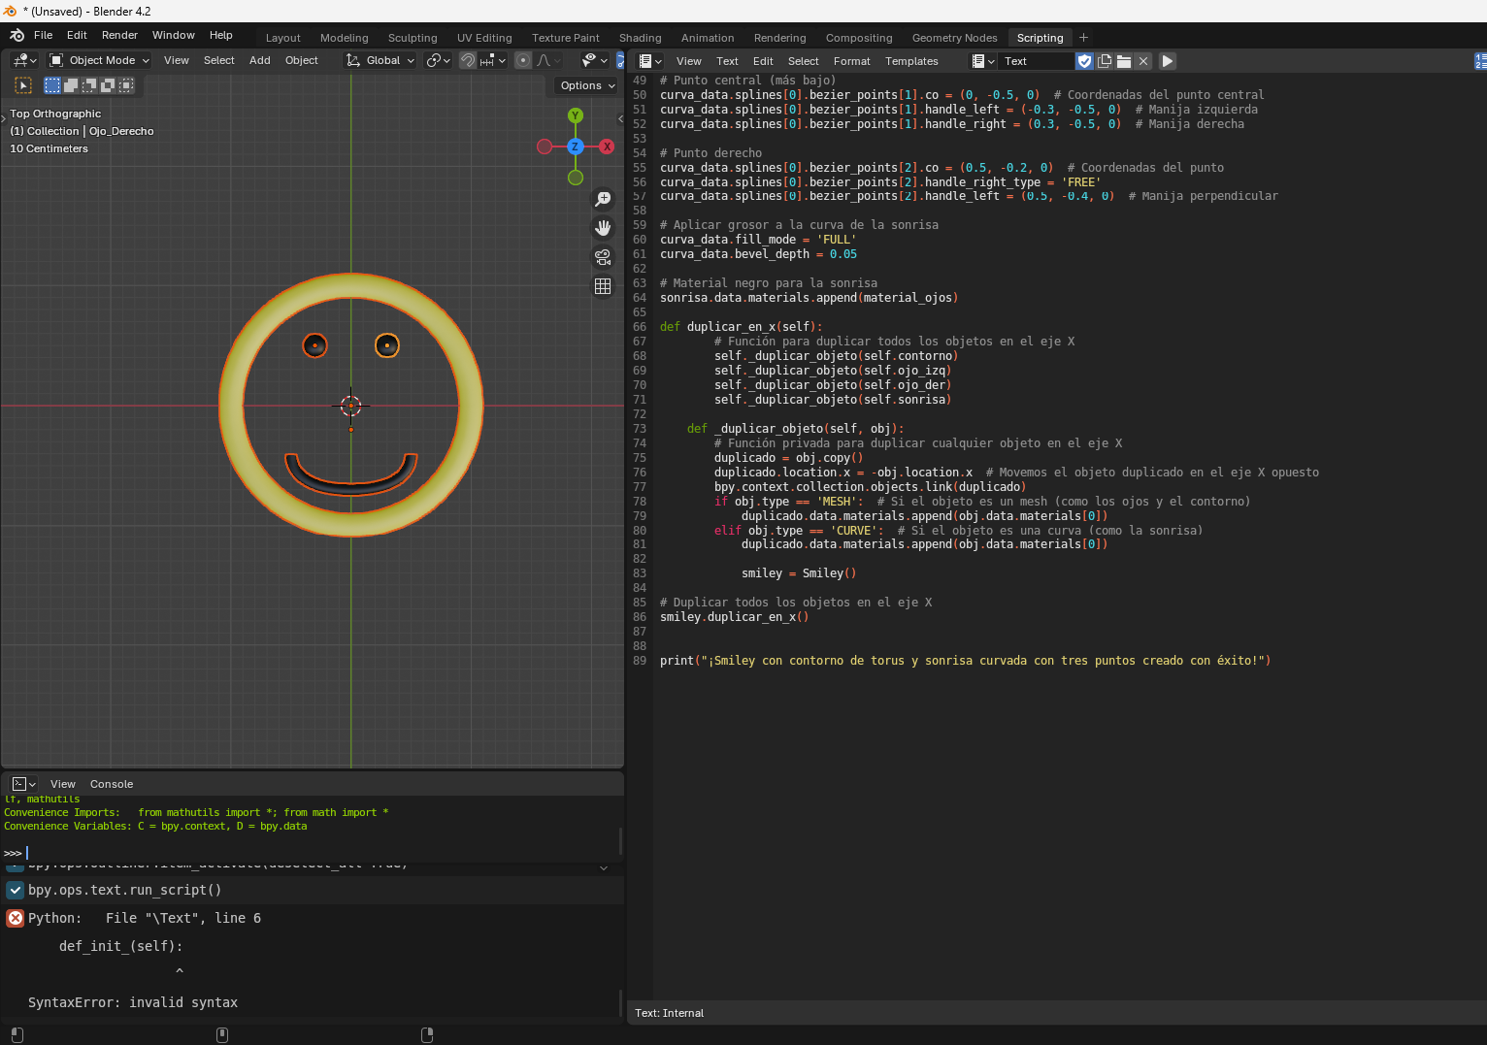Toggle camera view in the viewport

pos(603,257)
